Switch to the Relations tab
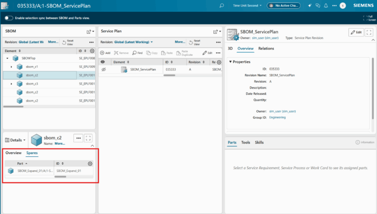Viewport: 377px width, 214px height. [266, 49]
